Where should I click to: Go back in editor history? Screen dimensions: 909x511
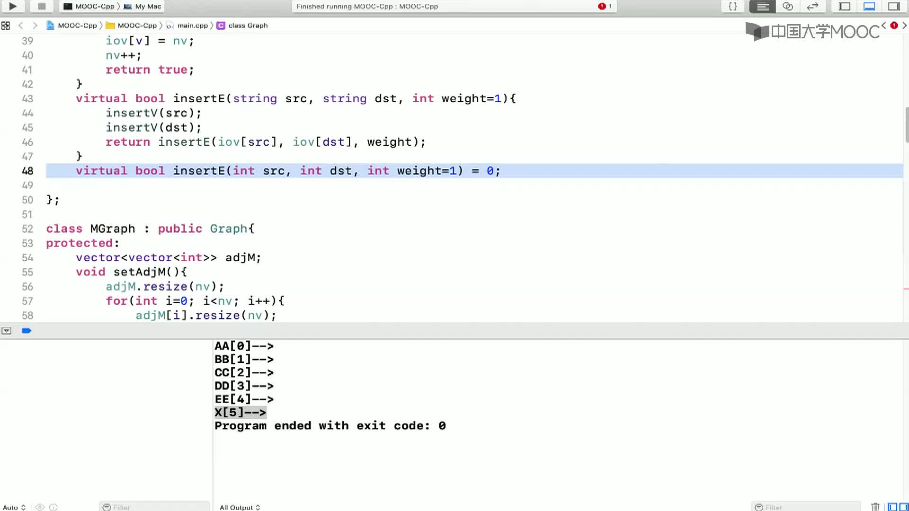click(x=20, y=26)
